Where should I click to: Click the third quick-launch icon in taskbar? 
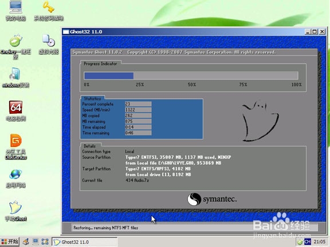coord(45,242)
